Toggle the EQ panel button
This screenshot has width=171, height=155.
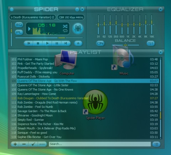19,25
